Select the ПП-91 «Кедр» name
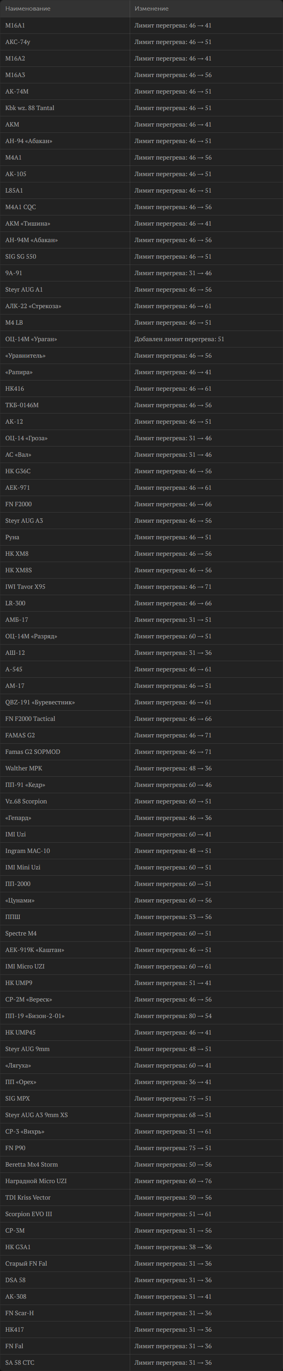The height and width of the screenshot is (1371, 283). coord(25,785)
